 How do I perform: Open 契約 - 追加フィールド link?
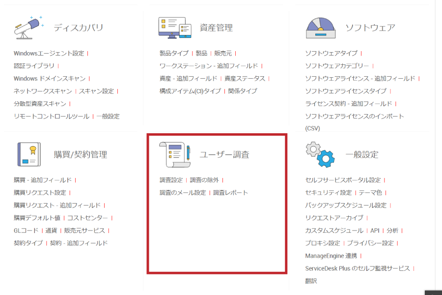(79, 243)
